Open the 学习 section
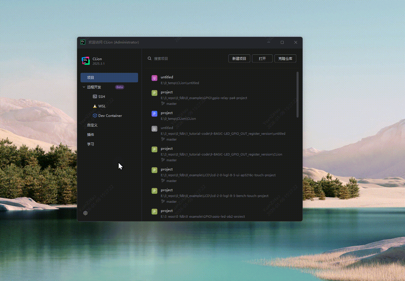The height and width of the screenshot is (281, 405). (90, 144)
